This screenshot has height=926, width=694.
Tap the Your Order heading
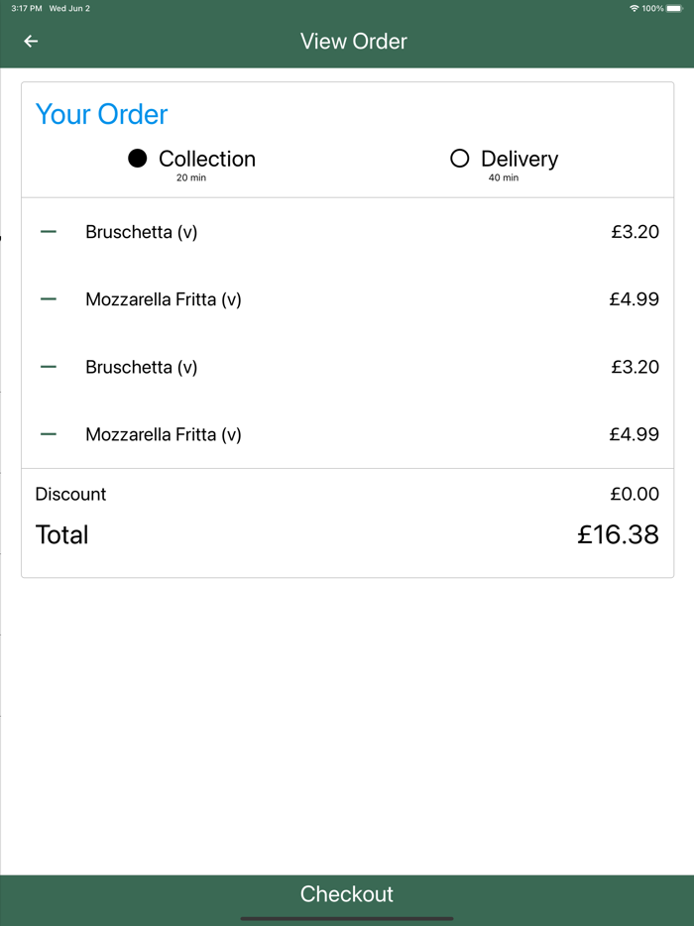click(x=102, y=114)
